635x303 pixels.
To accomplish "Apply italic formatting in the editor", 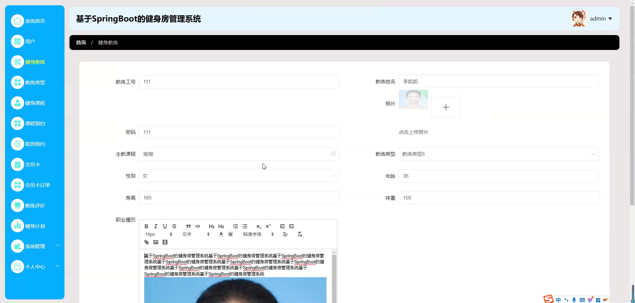I will [156, 226].
